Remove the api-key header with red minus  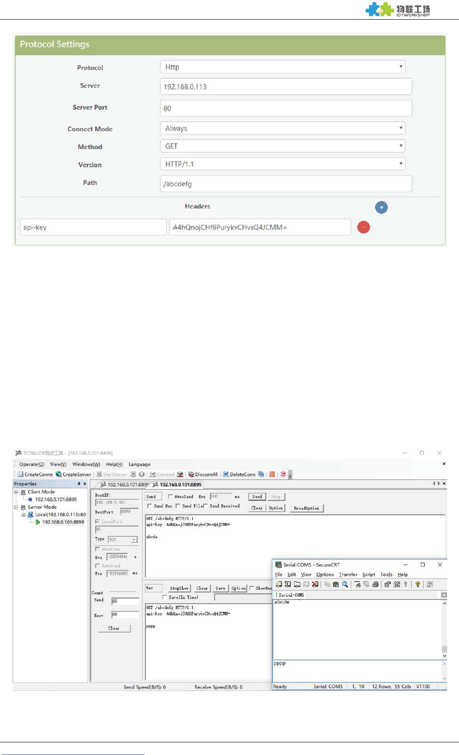[363, 227]
